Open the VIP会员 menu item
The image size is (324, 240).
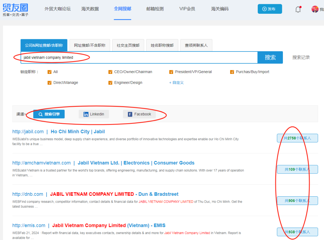(x=187, y=9)
